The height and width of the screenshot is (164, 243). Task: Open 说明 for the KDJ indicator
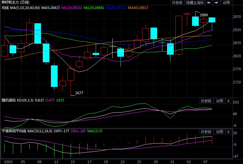[219, 101]
